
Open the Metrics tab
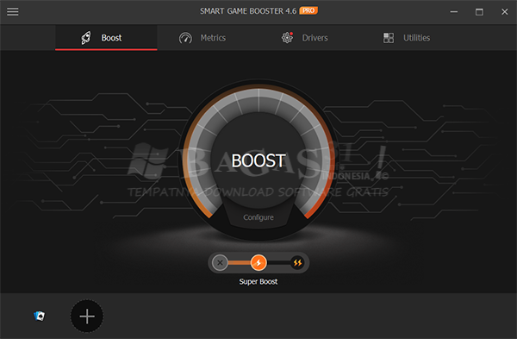202,38
